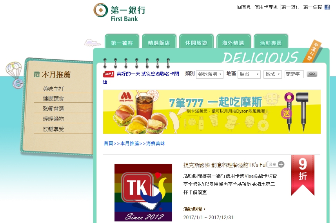Open the 提克斯國際-創意料理餐酒館 title link
The height and width of the screenshot is (223, 336).
pos(225,165)
